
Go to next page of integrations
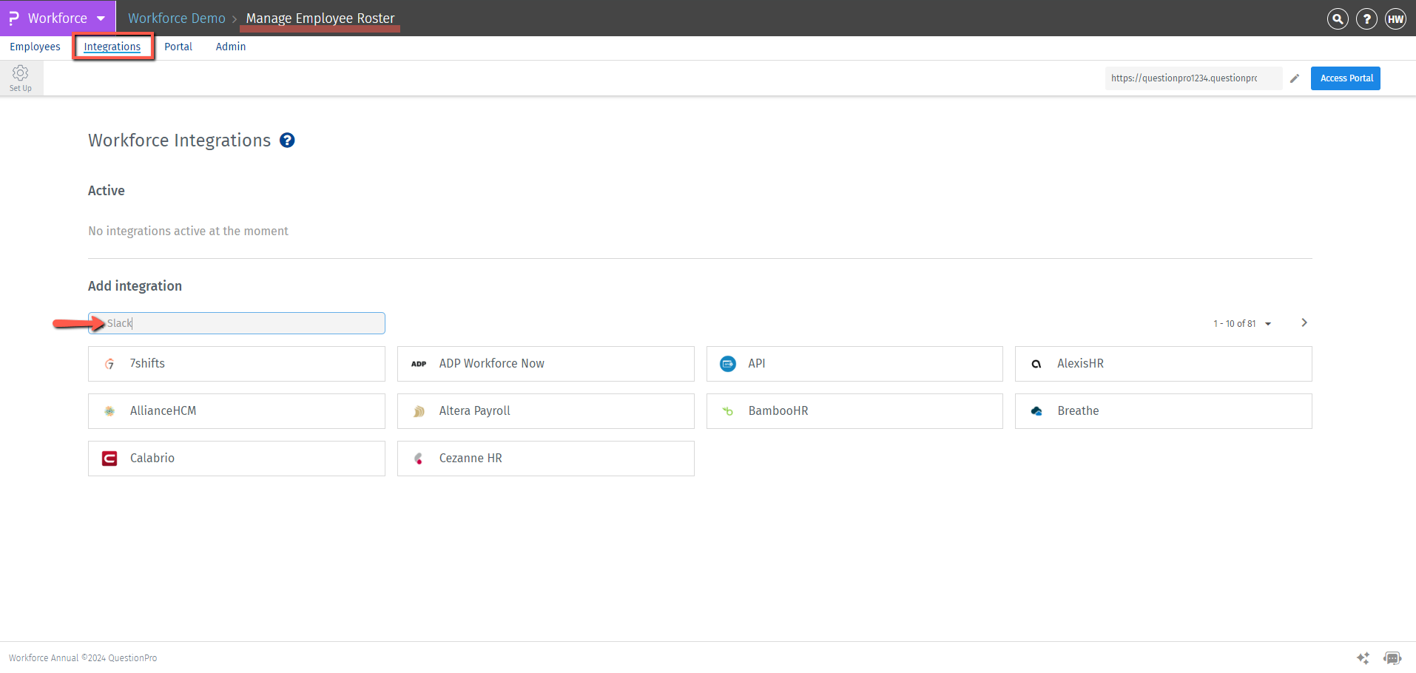[1304, 322]
